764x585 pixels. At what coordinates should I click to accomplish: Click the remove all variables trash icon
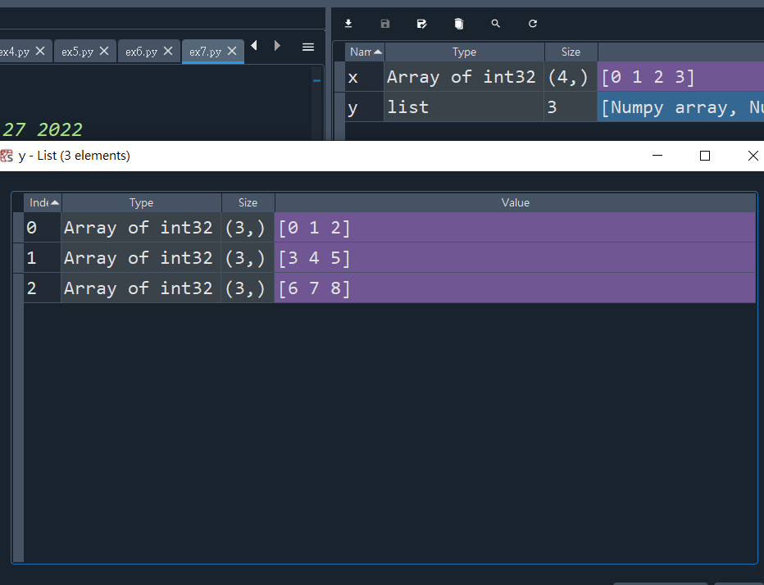[459, 24]
